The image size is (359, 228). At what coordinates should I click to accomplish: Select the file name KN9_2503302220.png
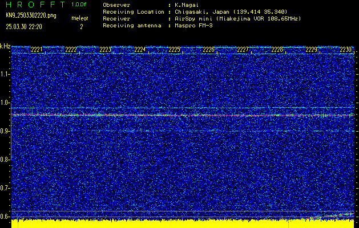(31, 15)
